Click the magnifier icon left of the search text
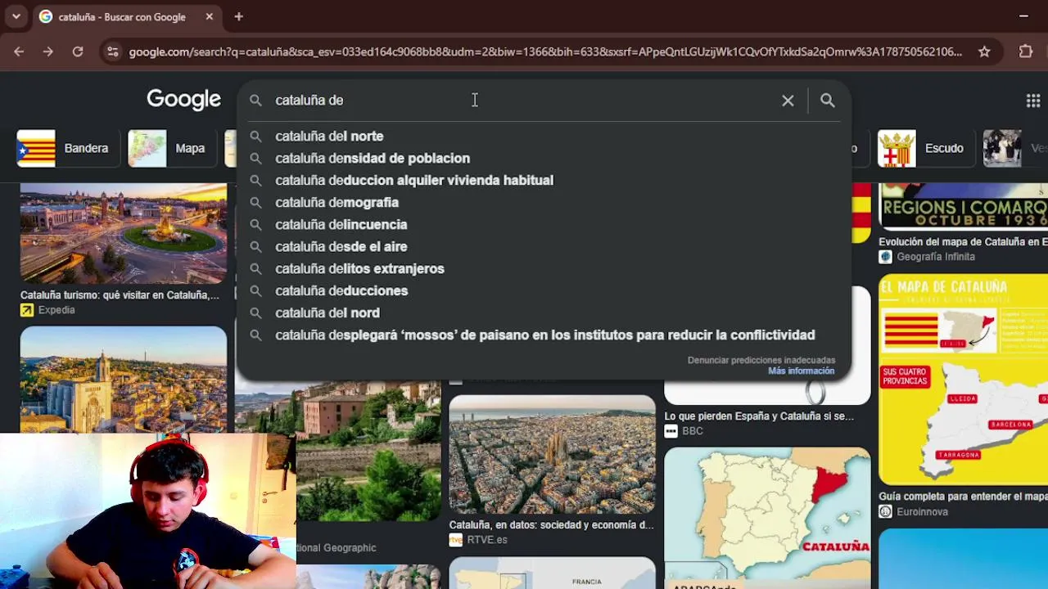Viewport: 1048px width, 589px height. pos(255,101)
